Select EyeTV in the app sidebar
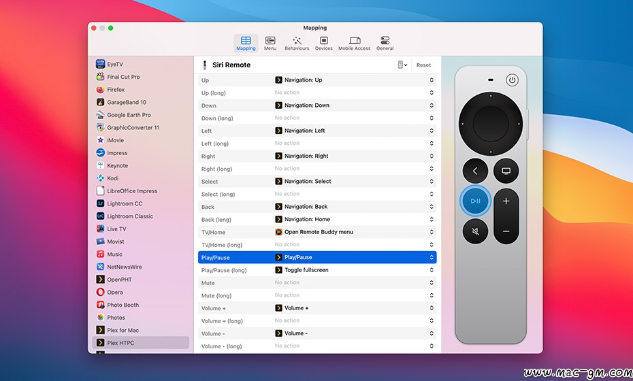 click(x=140, y=64)
